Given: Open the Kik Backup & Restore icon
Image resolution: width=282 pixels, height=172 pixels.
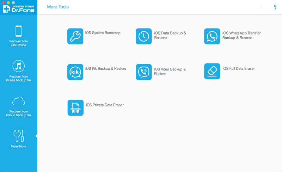Looking at the screenshot, I should click(x=75, y=72).
